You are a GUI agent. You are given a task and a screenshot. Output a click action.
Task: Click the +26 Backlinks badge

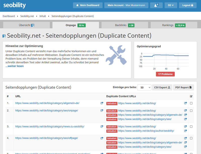pos(131,25)
